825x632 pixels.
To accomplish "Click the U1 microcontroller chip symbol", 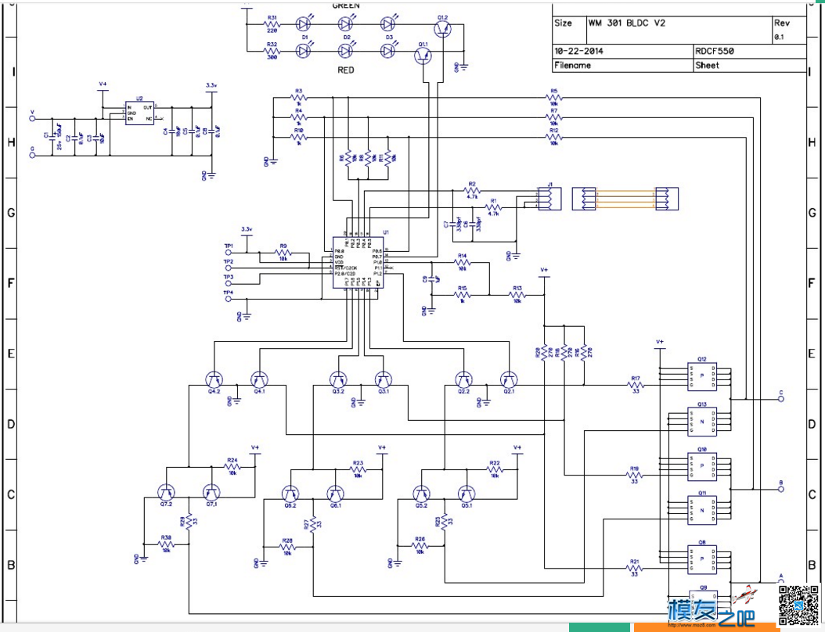I will tap(358, 262).
